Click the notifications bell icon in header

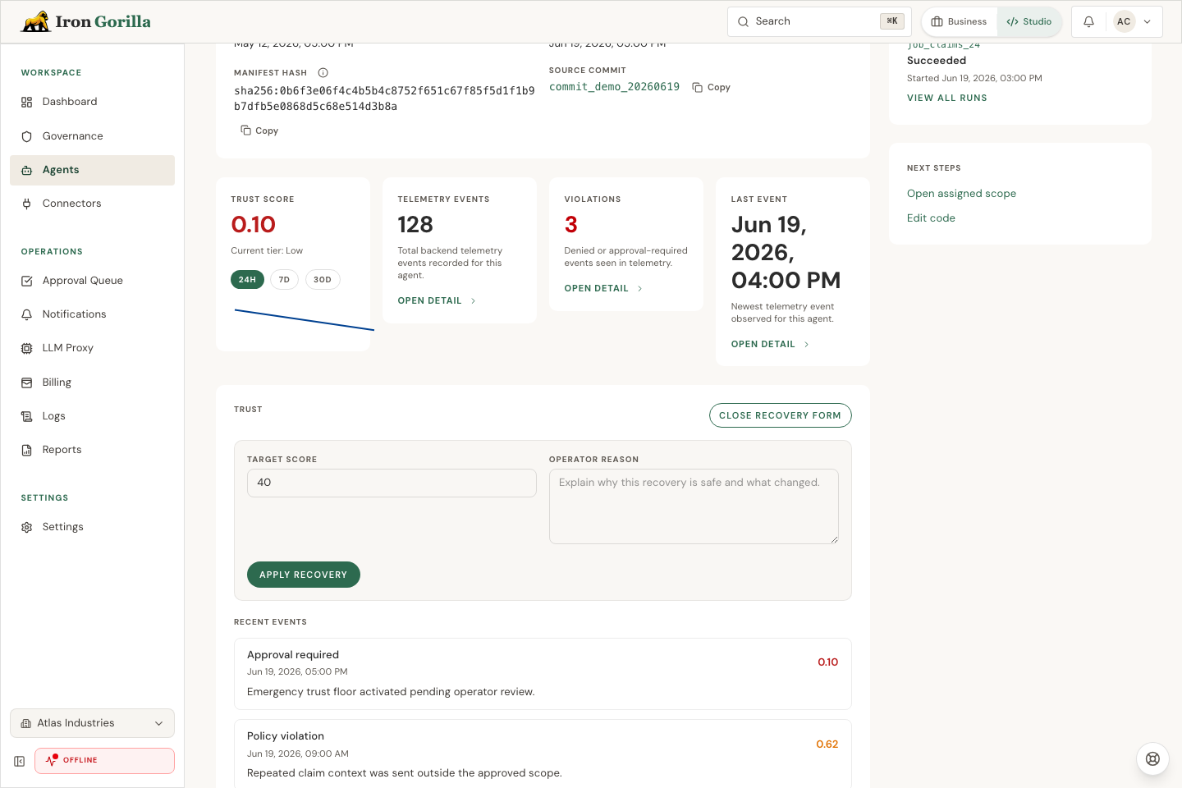click(x=1088, y=22)
